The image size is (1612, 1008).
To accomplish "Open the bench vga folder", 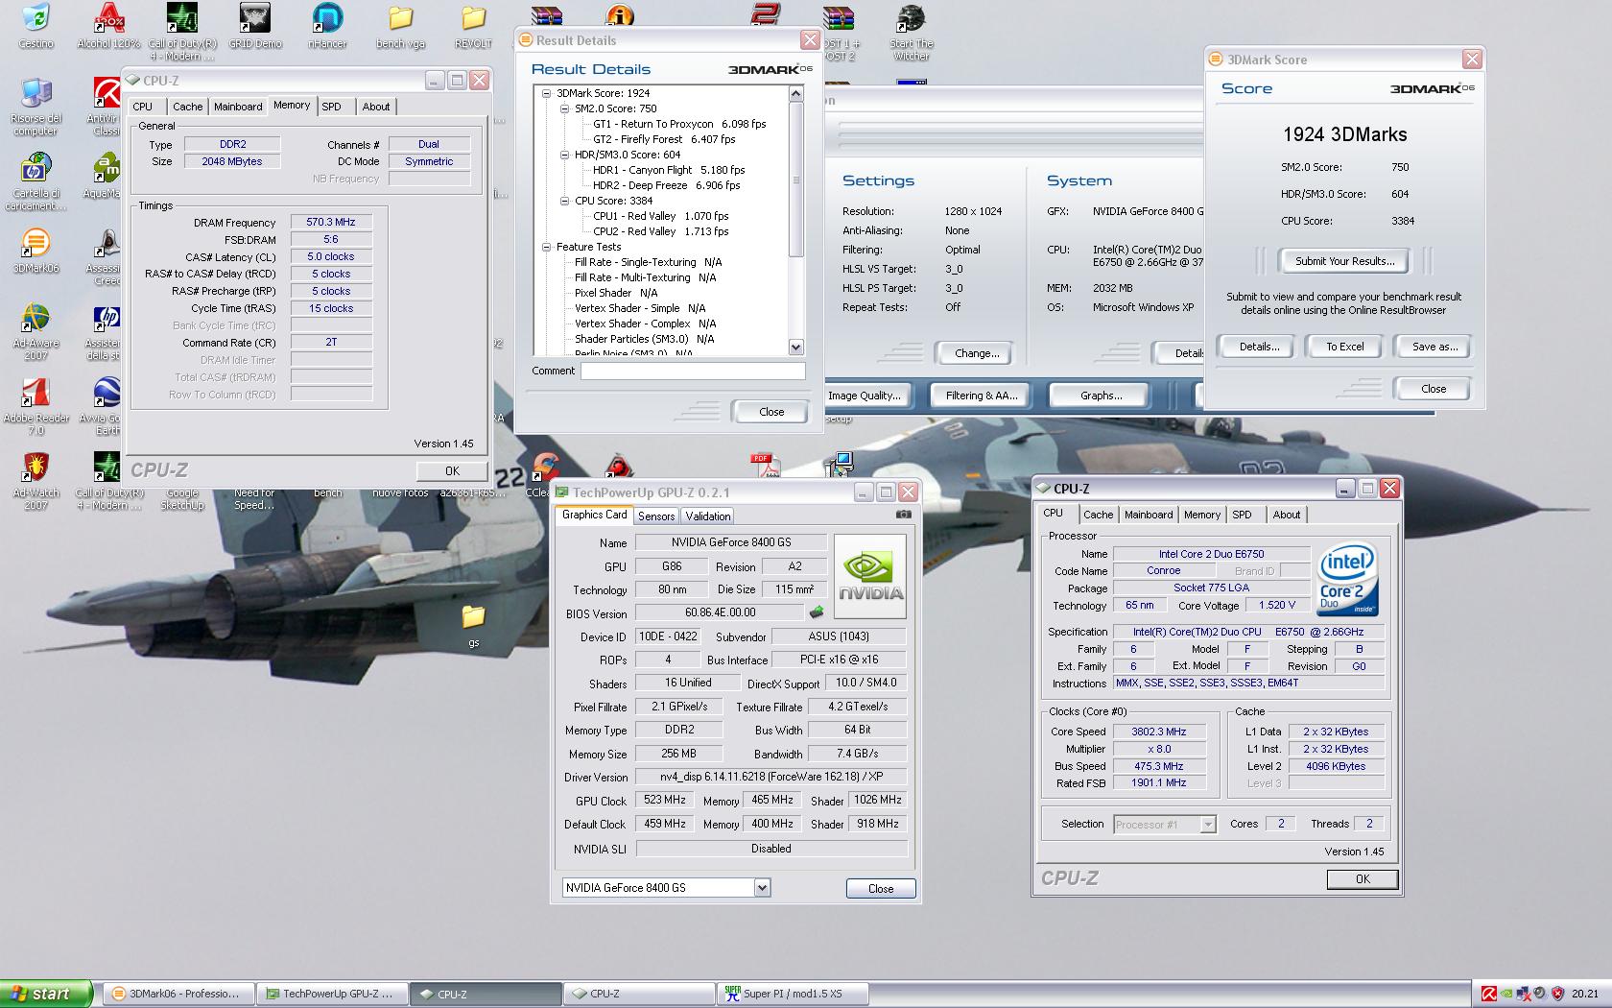I will point(400,25).
